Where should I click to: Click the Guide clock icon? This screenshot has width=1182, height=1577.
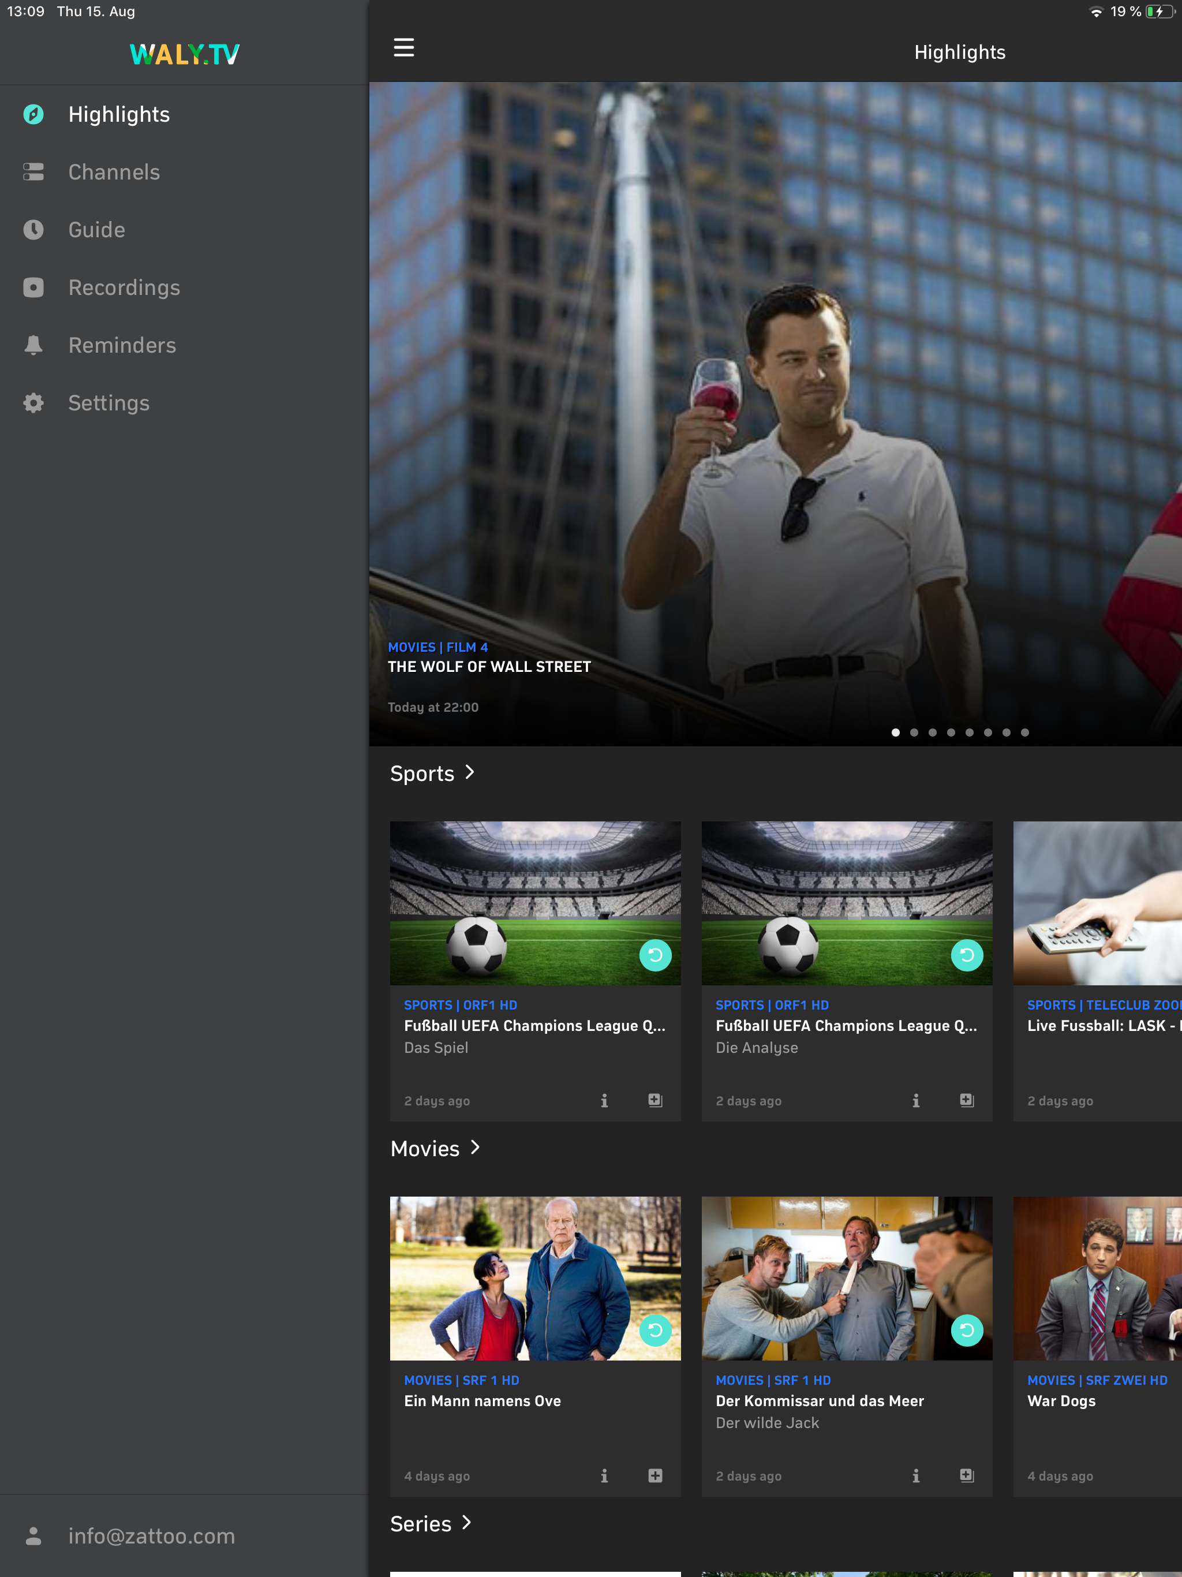coord(33,230)
